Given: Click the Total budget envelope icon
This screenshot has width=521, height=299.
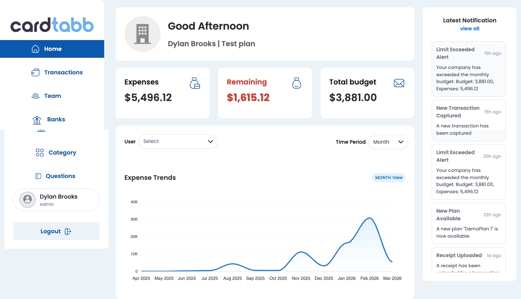Looking at the screenshot, I should 399,83.
